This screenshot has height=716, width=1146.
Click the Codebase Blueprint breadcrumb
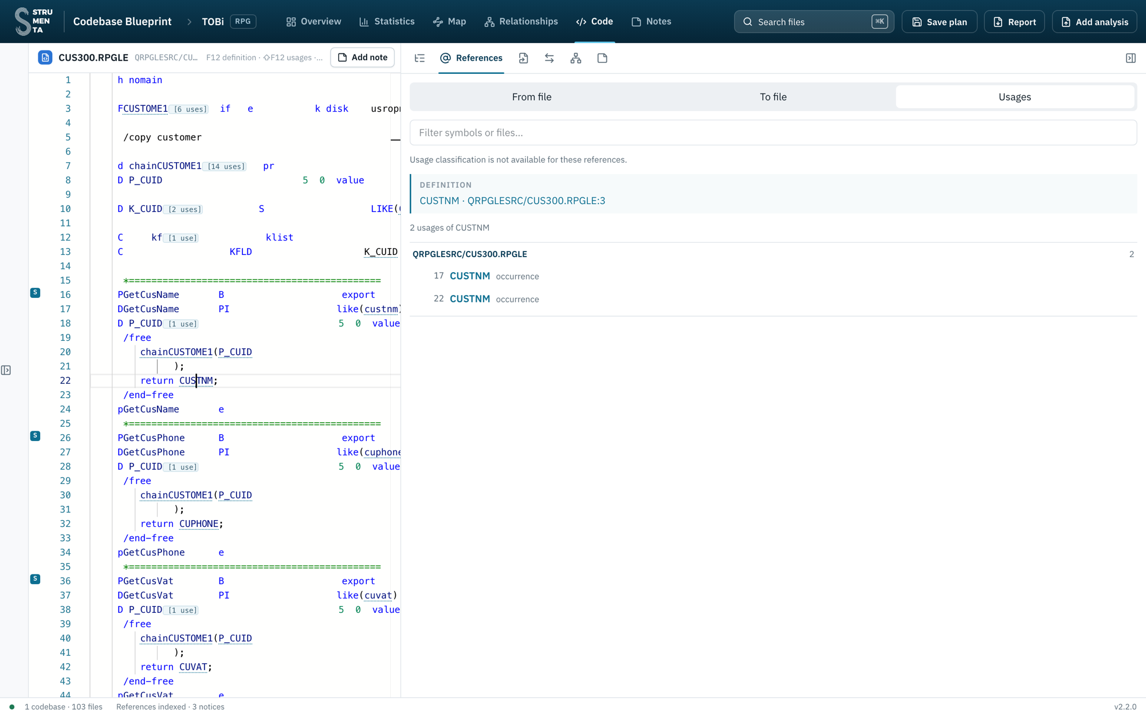point(122,21)
